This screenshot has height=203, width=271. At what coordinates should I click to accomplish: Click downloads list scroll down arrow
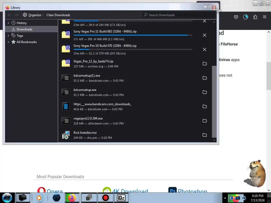point(214,140)
